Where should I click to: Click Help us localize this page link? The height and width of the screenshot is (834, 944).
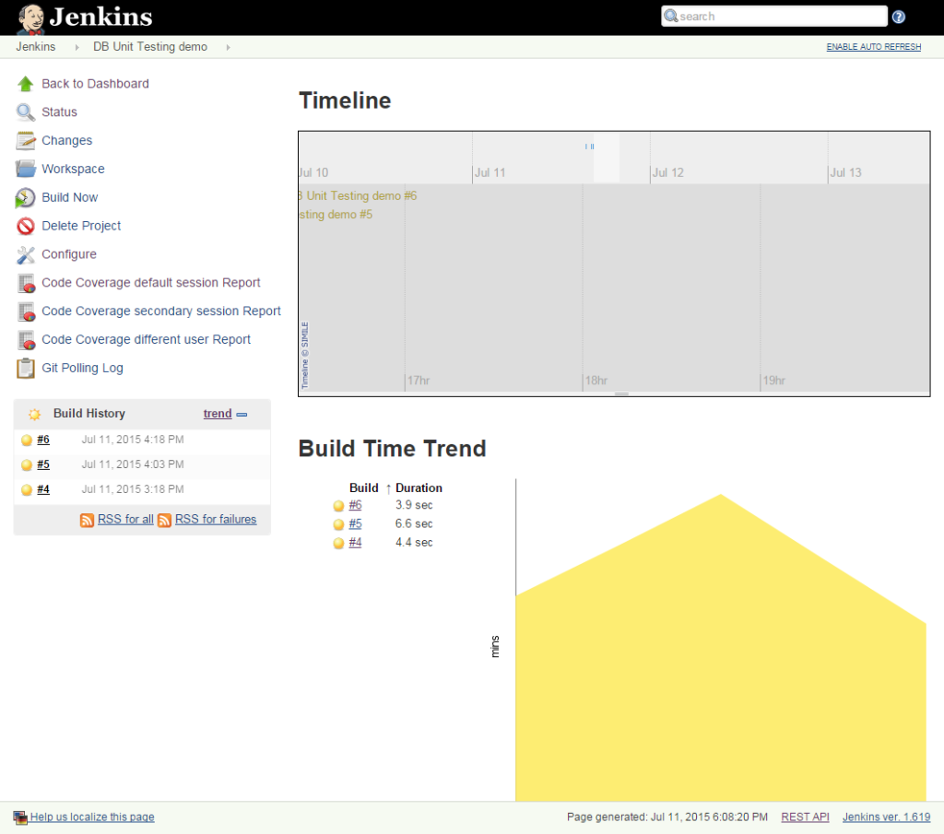(x=92, y=817)
